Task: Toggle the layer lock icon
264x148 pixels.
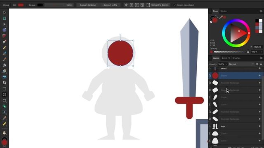Action: click(261, 64)
